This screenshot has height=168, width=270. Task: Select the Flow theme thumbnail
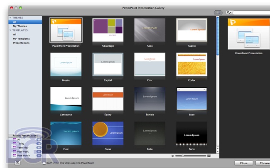66,133
